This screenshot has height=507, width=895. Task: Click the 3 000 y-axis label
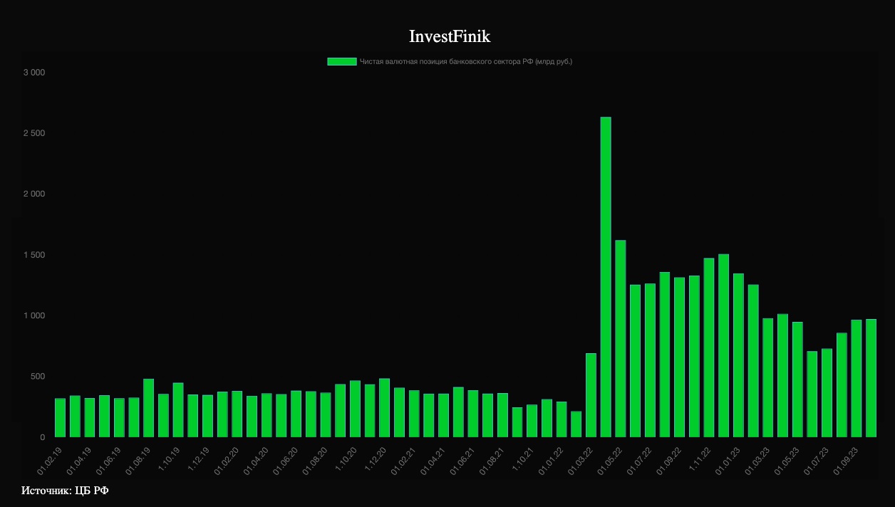click(x=34, y=73)
